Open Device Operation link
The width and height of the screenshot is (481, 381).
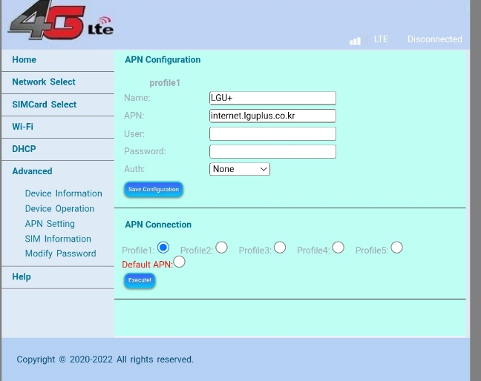(59, 208)
